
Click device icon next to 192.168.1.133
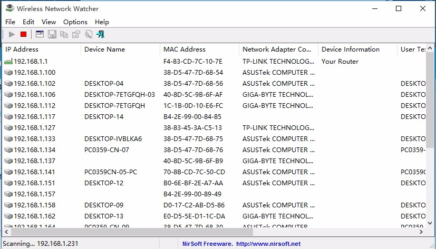tap(8, 139)
